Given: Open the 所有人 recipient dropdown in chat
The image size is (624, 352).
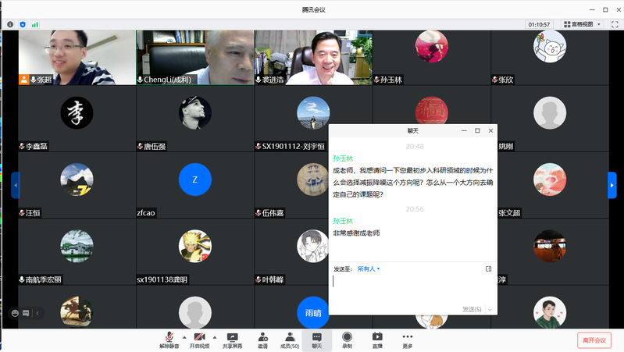Looking at the screenshot, I should [369, 269].
